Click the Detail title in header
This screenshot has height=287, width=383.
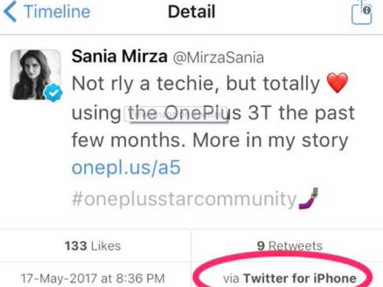point(191,12)
